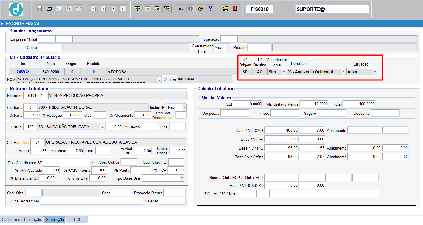Click the Empresa code input field

pyautogui.click(x=46, y=39)
